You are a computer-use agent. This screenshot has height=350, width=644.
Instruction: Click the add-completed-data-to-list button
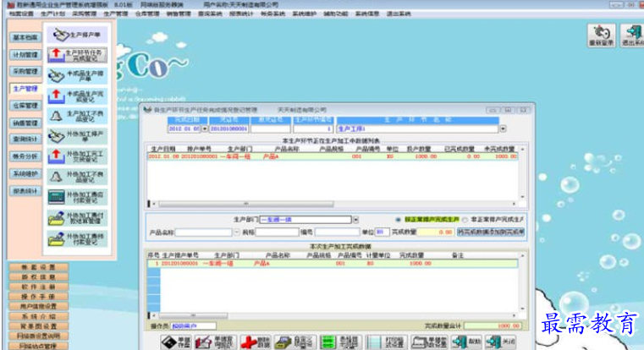(491, 232)
